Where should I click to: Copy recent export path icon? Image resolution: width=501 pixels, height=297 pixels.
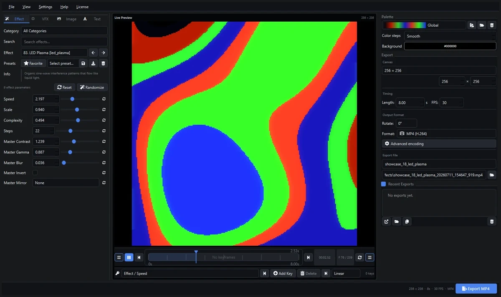point(407,221)
